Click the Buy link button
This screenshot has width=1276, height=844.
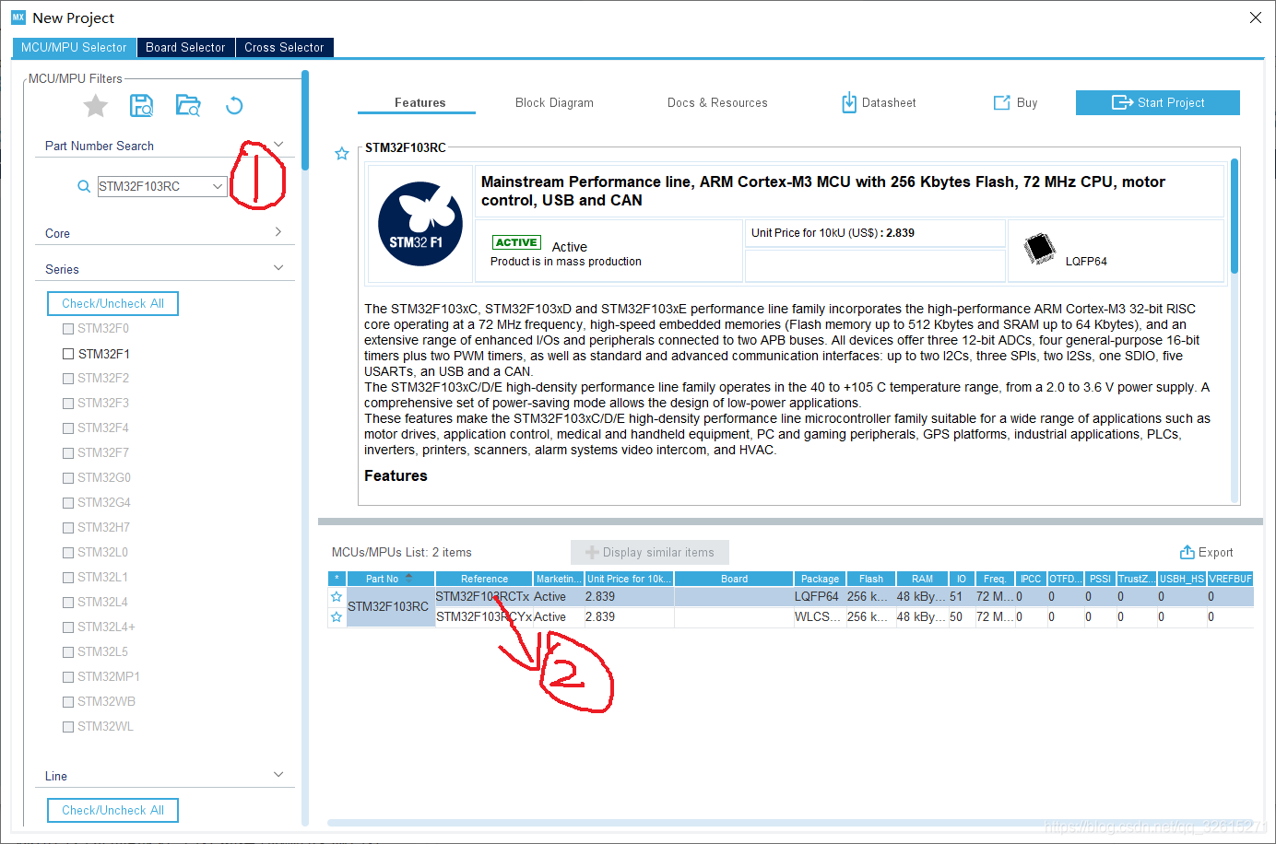1015,103
